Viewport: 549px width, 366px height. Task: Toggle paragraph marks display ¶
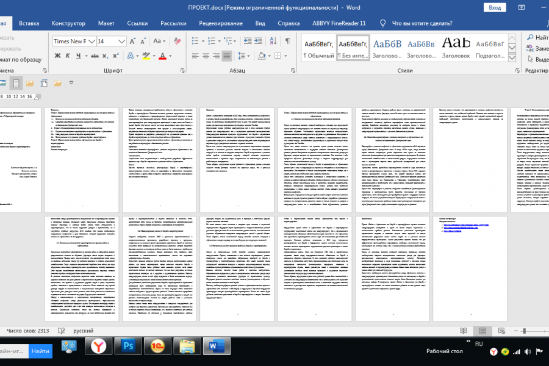tap(287, 41)
